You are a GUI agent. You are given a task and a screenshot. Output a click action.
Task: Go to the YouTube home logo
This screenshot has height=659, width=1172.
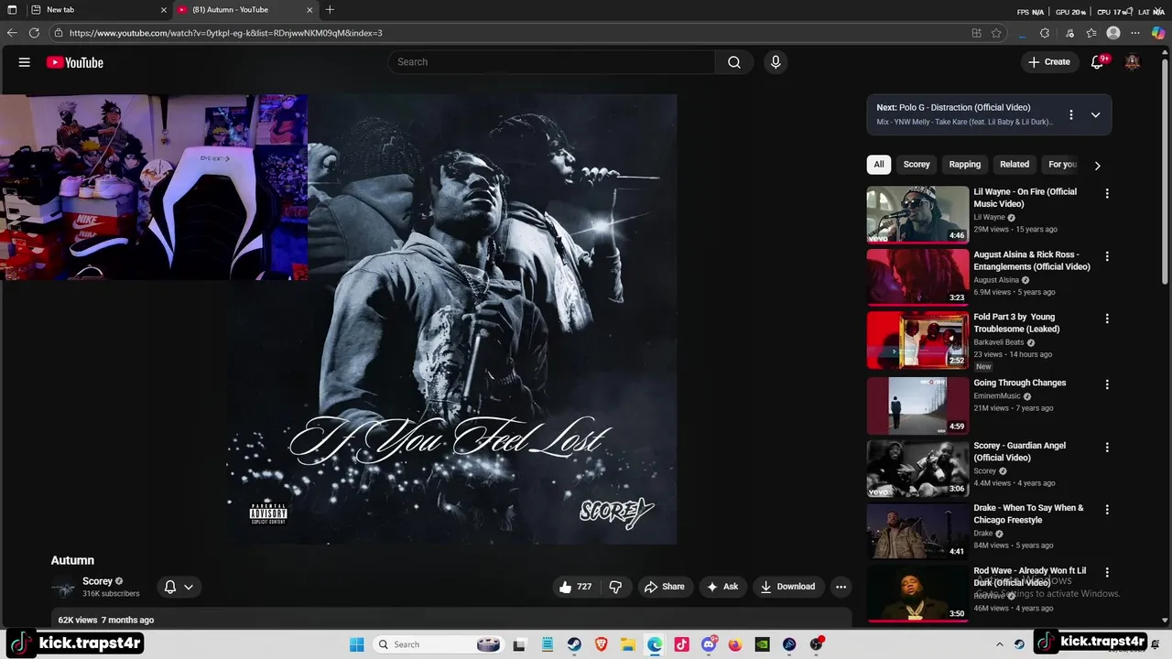coord(75,62)
